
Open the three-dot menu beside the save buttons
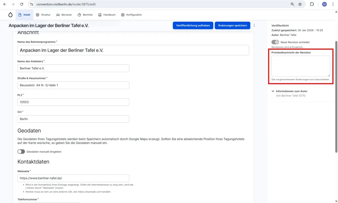[x=254, y=25]
